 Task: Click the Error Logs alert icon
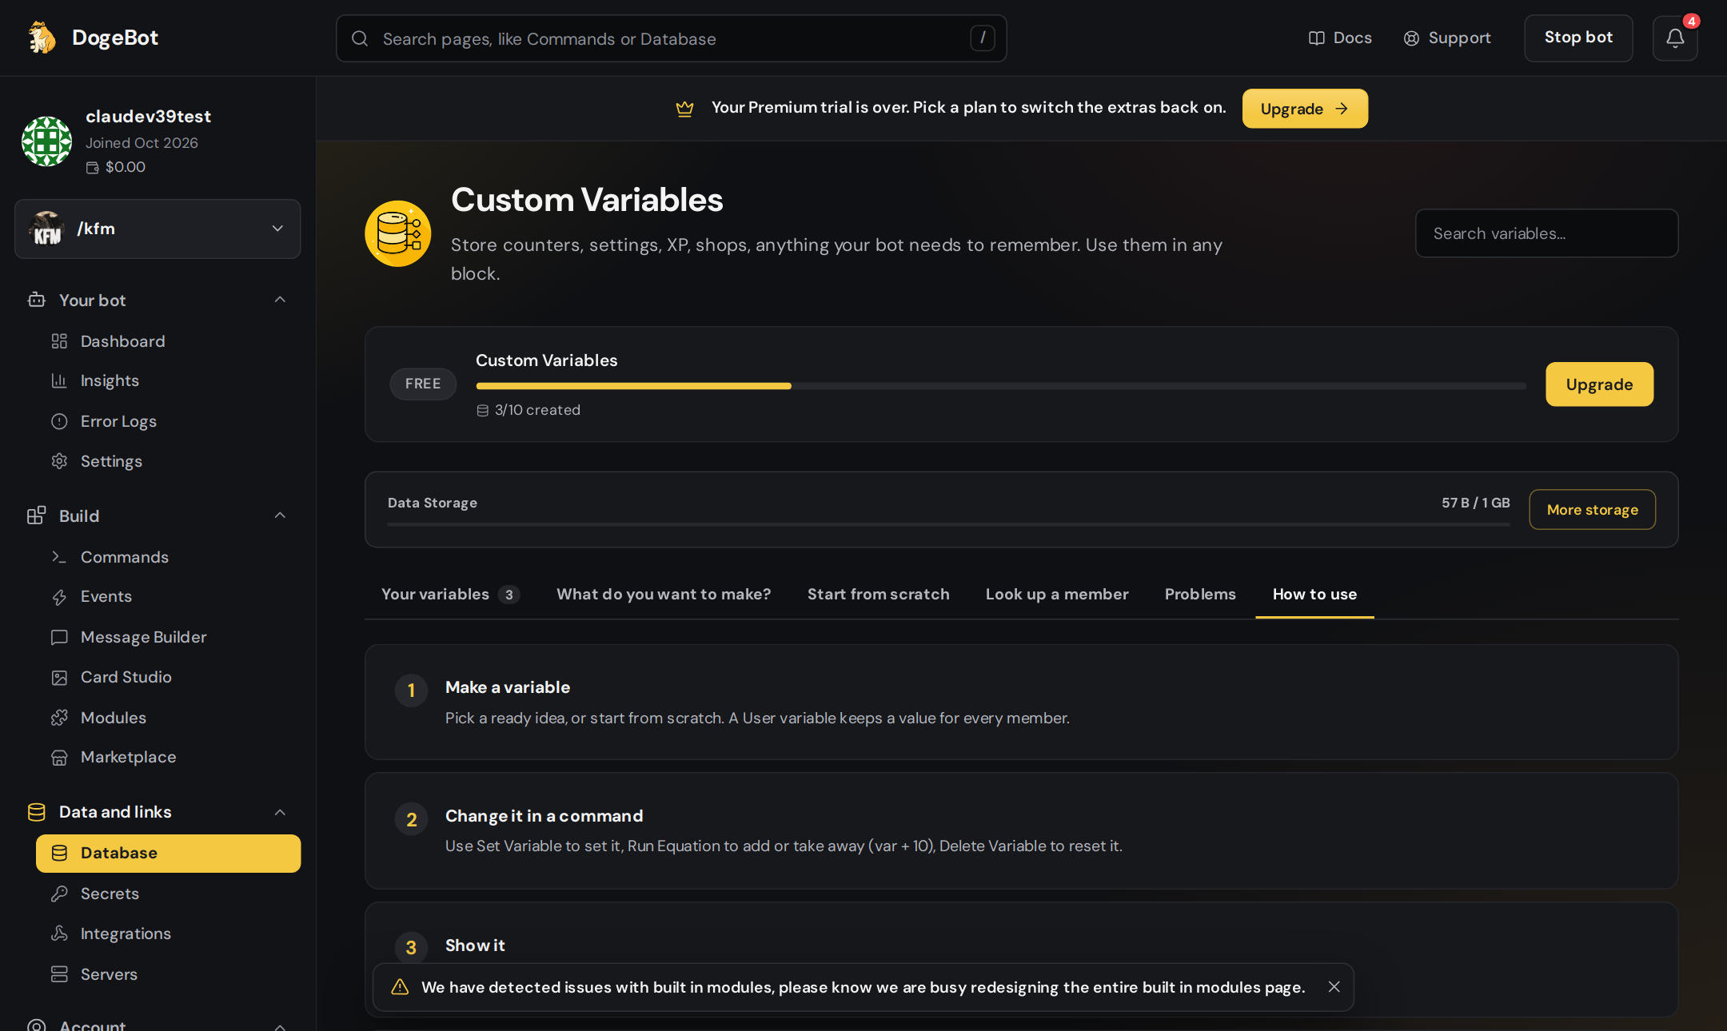click(59, 421)
